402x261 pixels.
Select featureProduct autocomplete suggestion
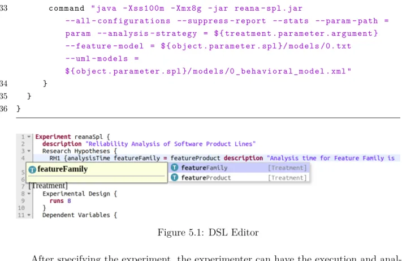coord(239,178)
